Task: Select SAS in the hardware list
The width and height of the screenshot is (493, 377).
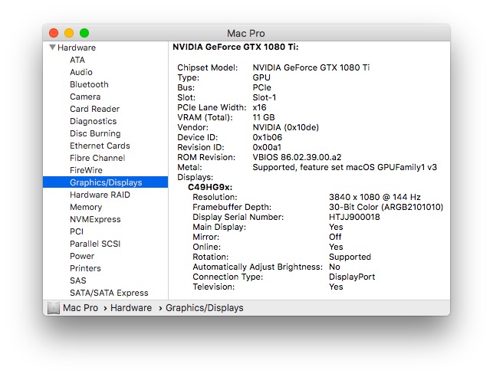Action: pos(77,280)
